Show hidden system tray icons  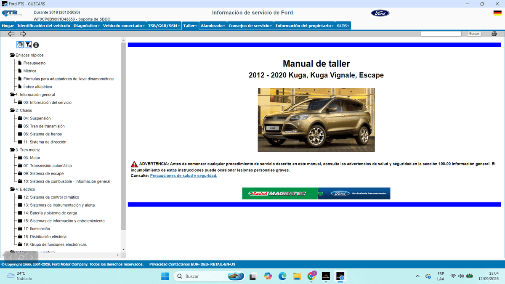417,276
